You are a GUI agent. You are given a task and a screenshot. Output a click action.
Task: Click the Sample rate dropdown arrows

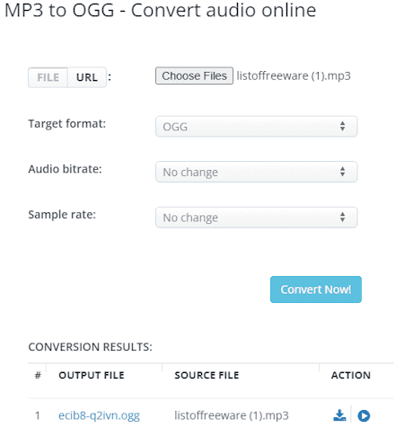coord(343,217)
